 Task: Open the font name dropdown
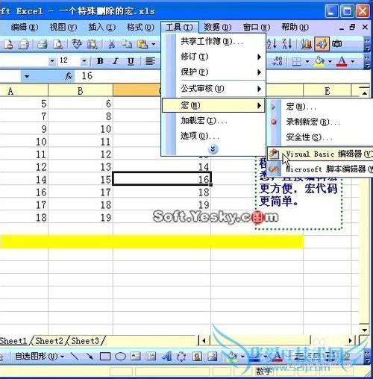[x=52, y=61]
